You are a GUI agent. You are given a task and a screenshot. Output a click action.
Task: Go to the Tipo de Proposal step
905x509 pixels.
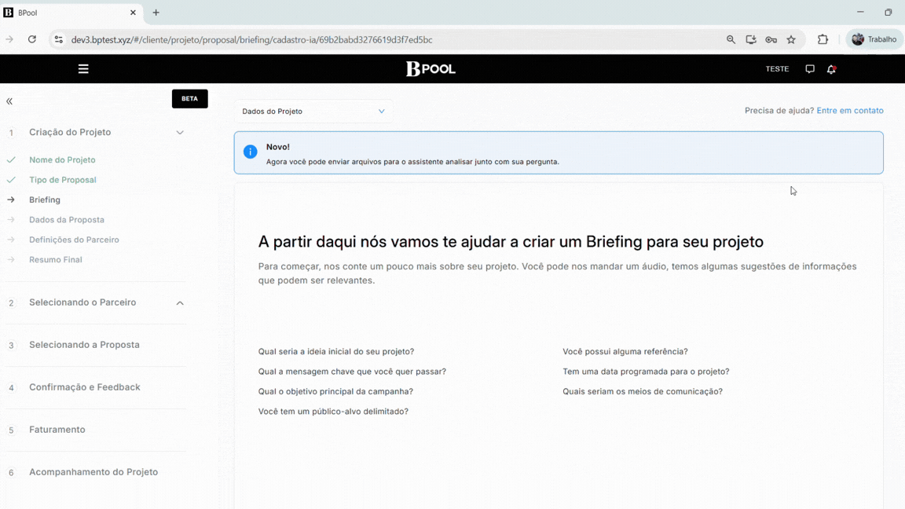63,180
